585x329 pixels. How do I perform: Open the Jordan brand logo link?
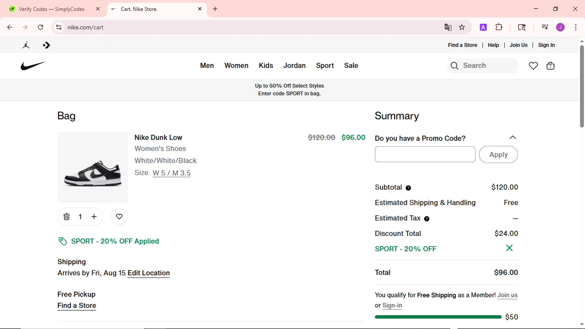(x=26, y=45)
